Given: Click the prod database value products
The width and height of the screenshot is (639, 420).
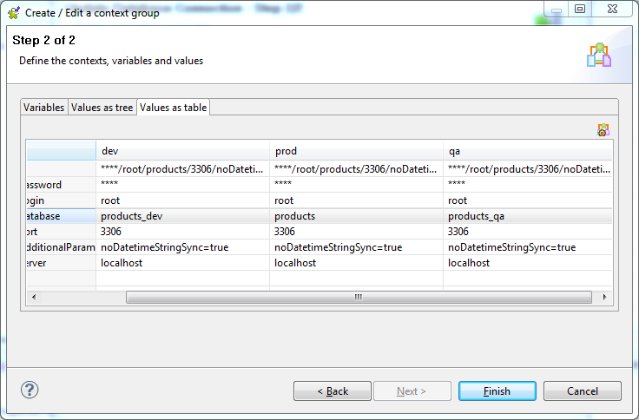Looking at the screenshot, I should 356,216.
